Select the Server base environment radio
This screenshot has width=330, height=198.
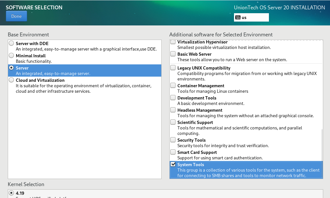pos(11,68)
